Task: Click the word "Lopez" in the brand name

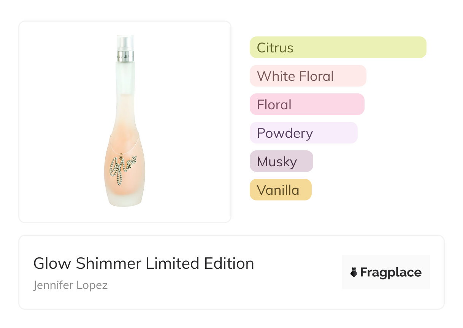Action: pyautogui.click(x=92, y=285)
